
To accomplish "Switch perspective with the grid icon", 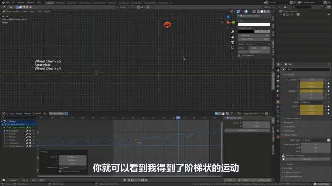I will [x=233, y=47].
